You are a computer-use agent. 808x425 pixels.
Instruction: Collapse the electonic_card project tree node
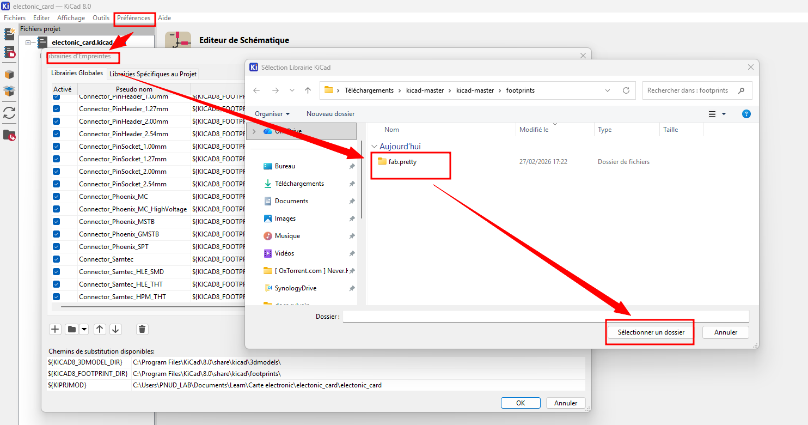[x=28, y=42]
